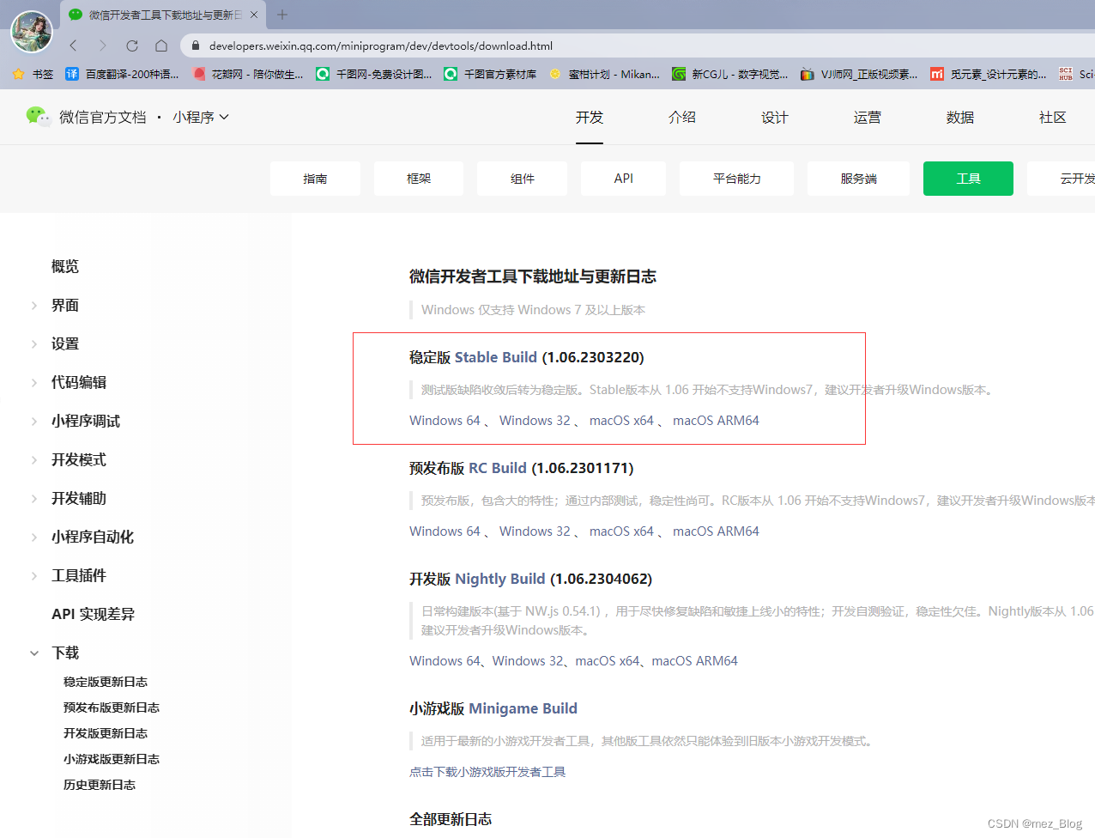The image size is (1095, 838).
Task: Download Stable Build macOS x64
Action: point(621,421)
